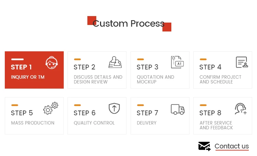Click the shield with arrow icon in Step 6
Image resolution: width=257 pixels, height=156 pixels.
tap(114, 108)
